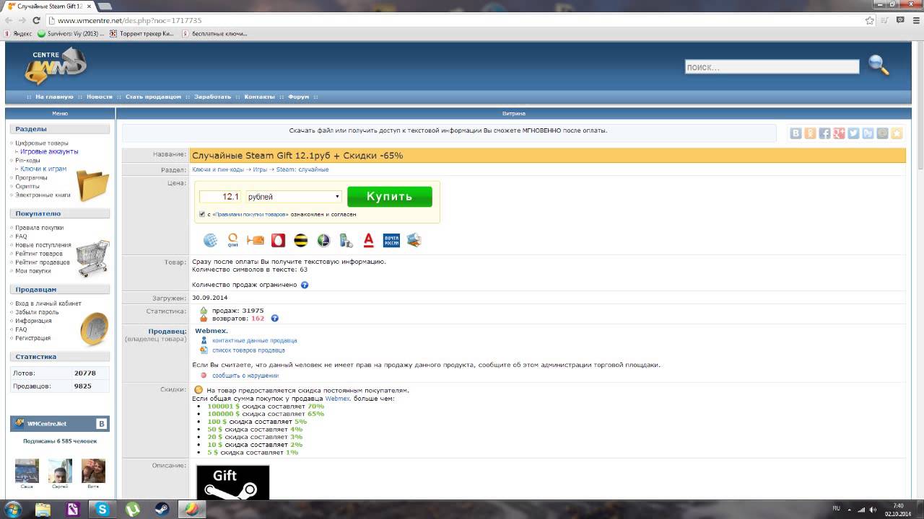Image resolution: width=924 pixels, height=519 pixels.
Task: Click the yellow star favorites share icon
Action: pyautogui.click(x=897, y=133)
